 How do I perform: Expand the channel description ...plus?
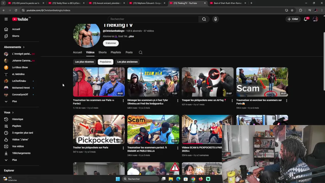[131, 36]
